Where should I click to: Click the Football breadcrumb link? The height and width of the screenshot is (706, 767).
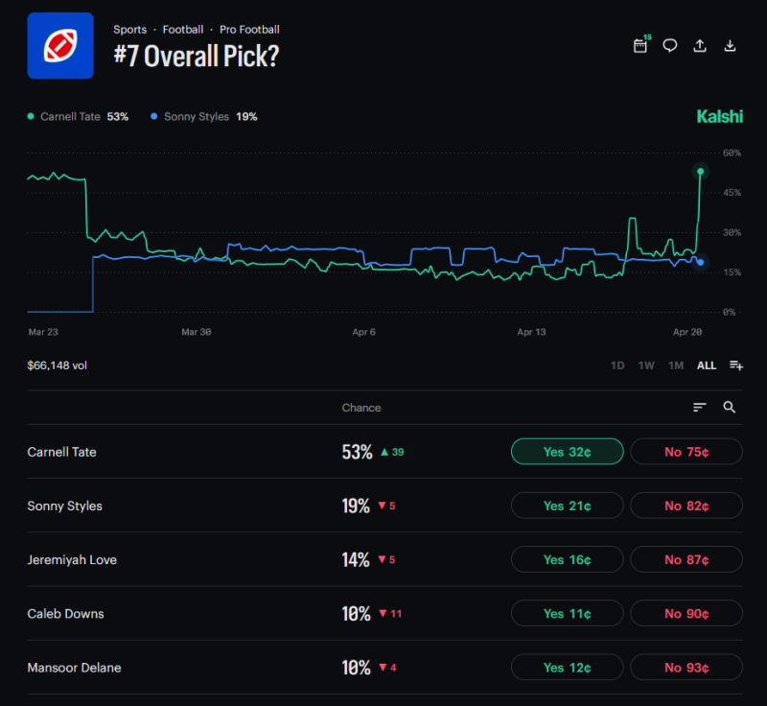click(183, 30)
